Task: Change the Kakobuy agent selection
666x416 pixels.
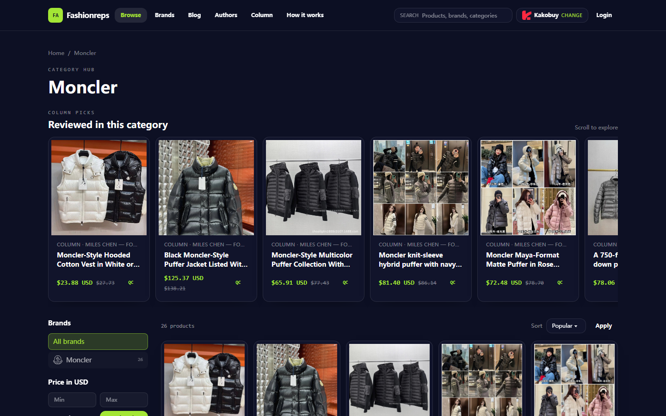Action: pos(572,15)
